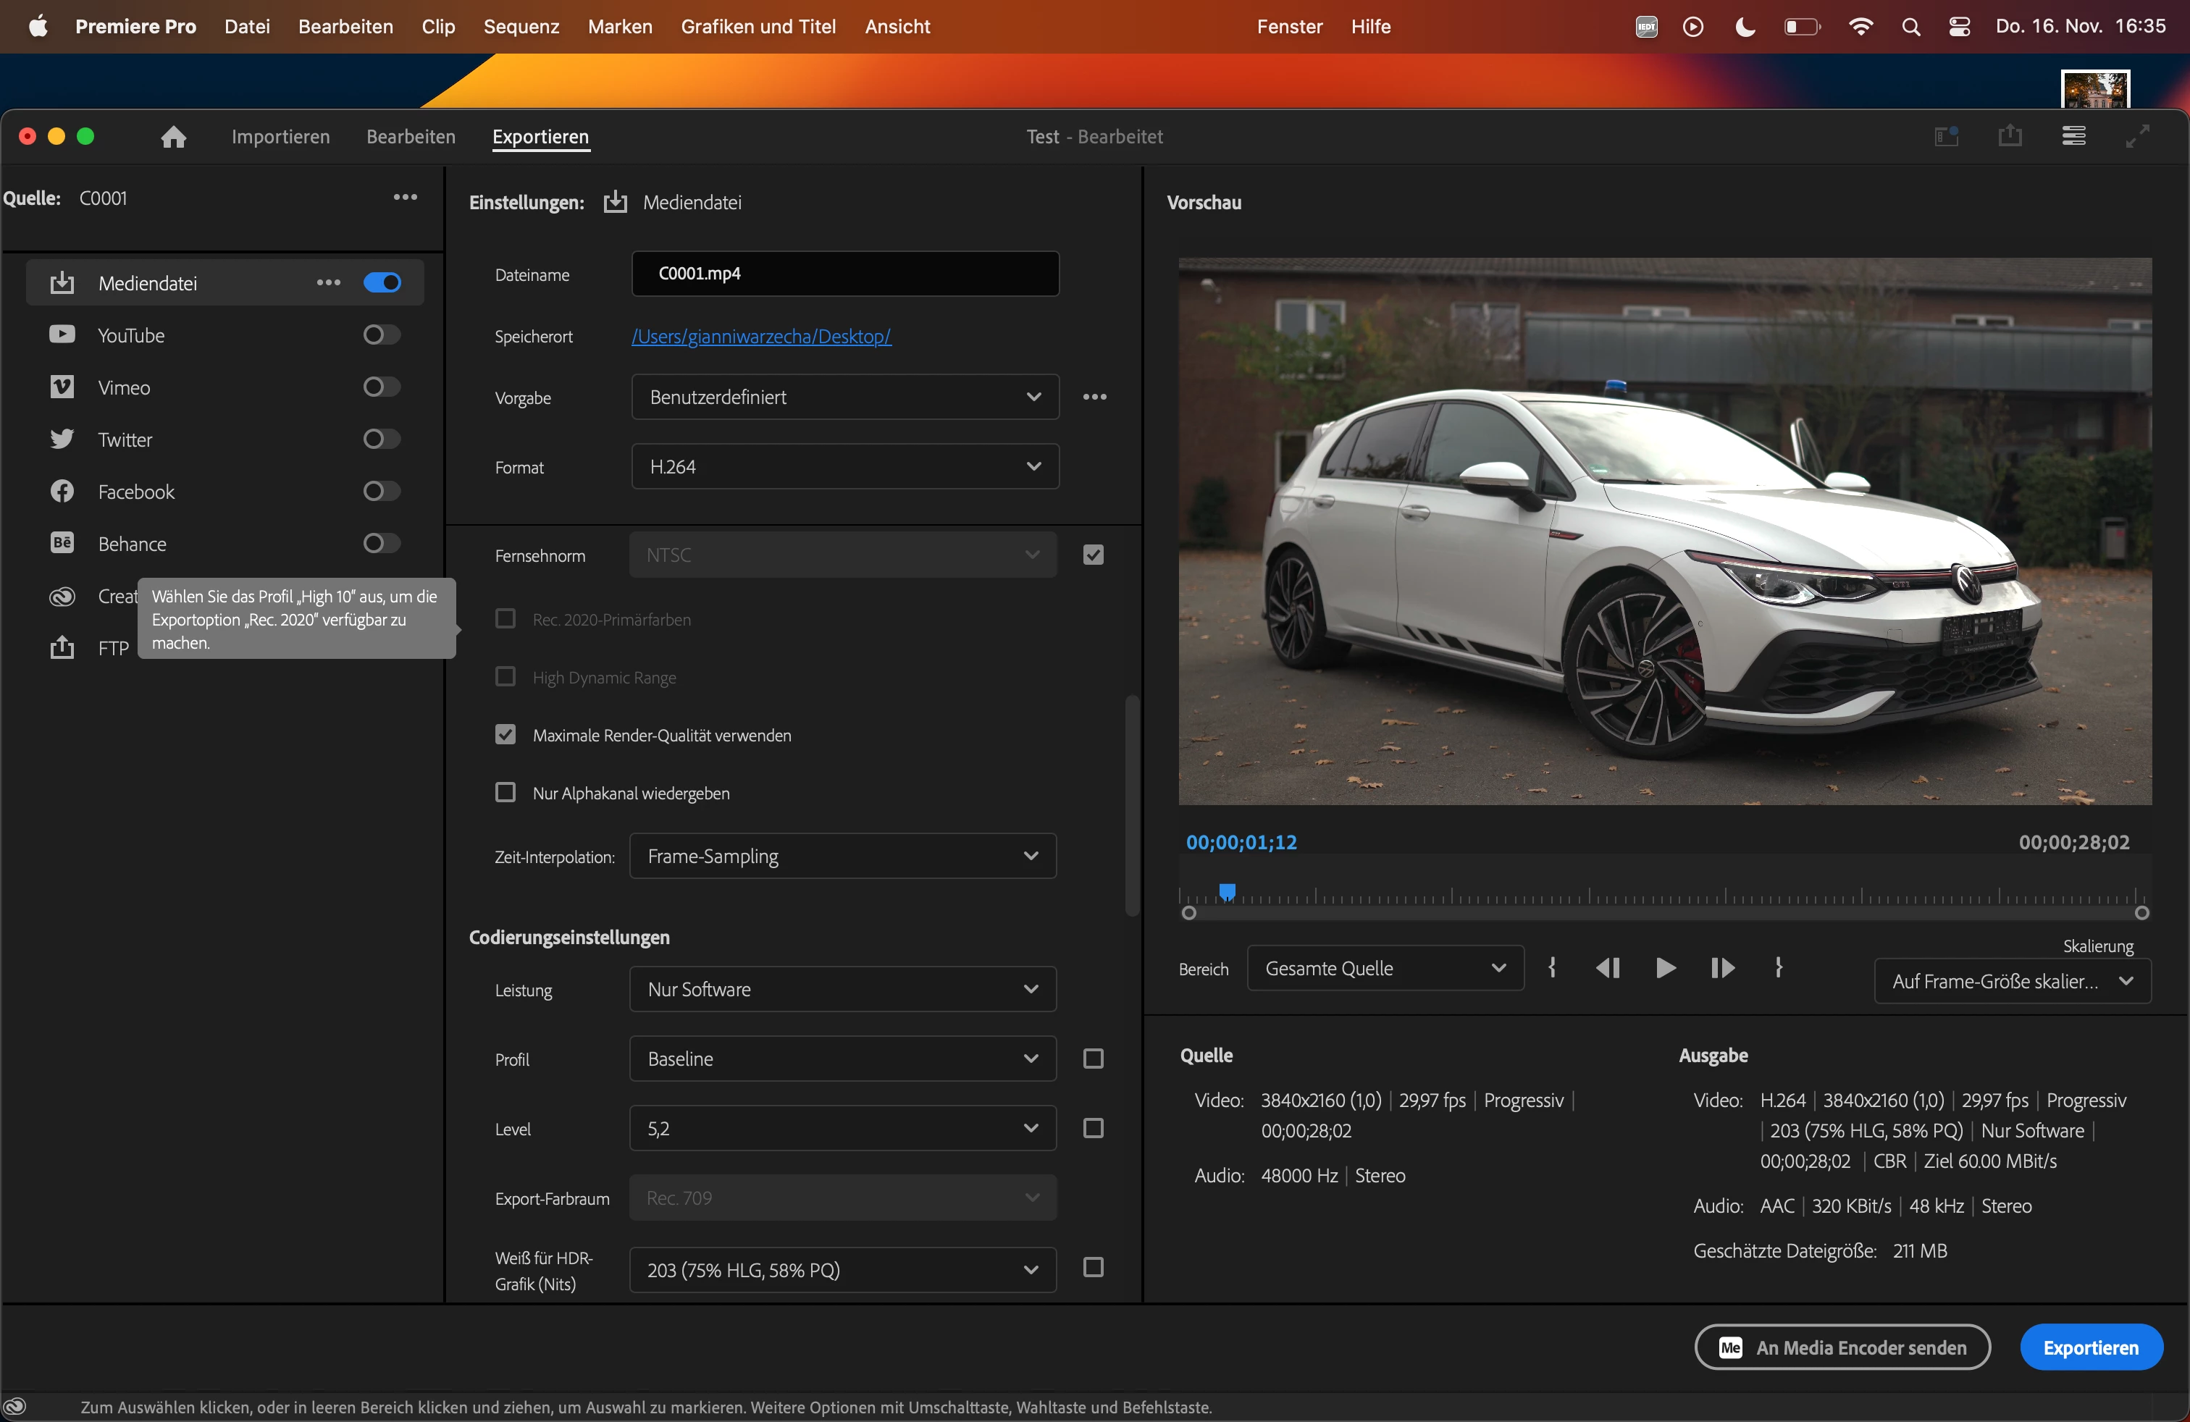Screen dimensions: 2190x1422
Task: Step back one frame in preview
Action: tap(1608, 967)
